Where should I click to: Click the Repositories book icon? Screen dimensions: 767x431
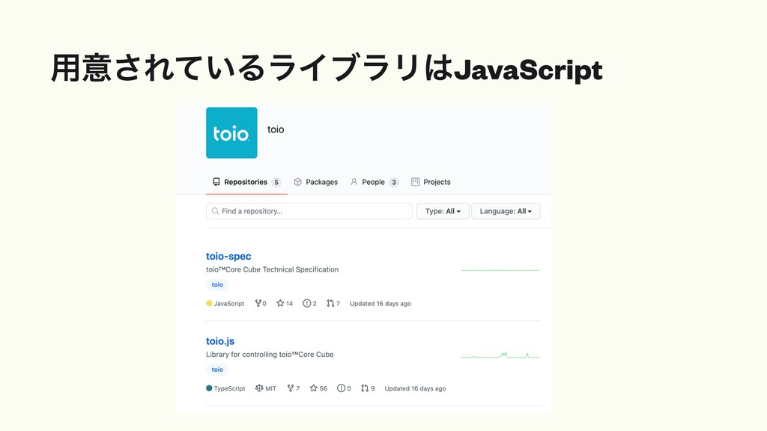tap(216, 182)
